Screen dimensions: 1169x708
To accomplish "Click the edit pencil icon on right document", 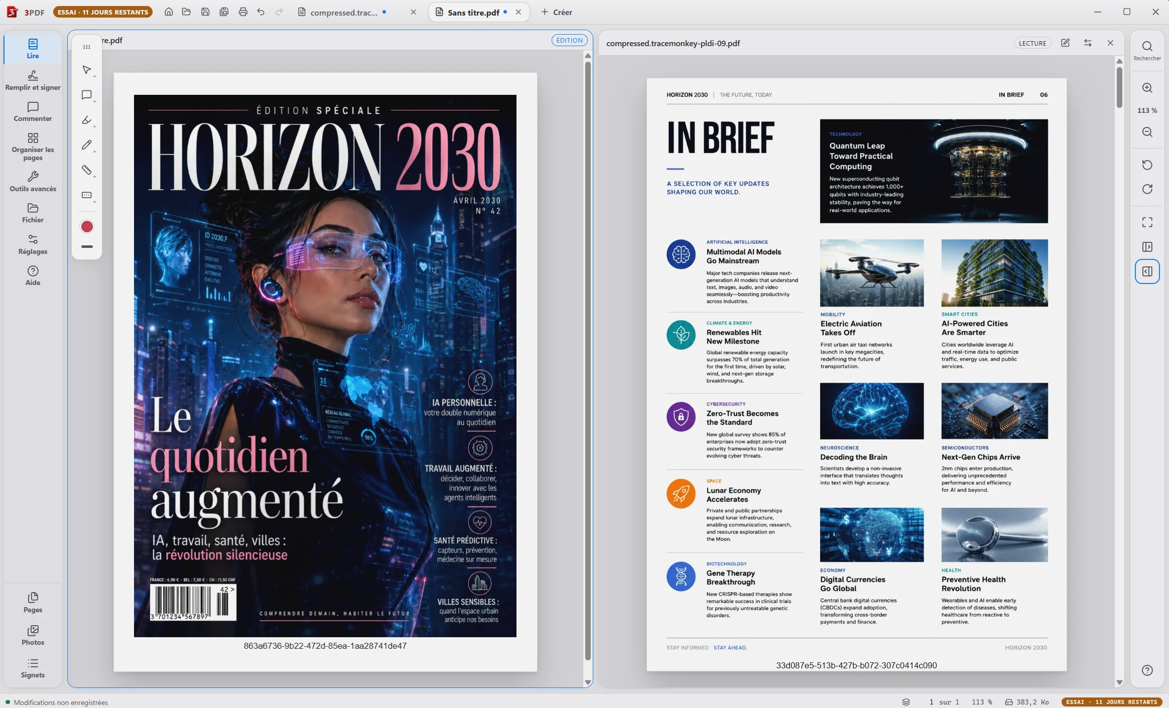I will point(1065,43).
